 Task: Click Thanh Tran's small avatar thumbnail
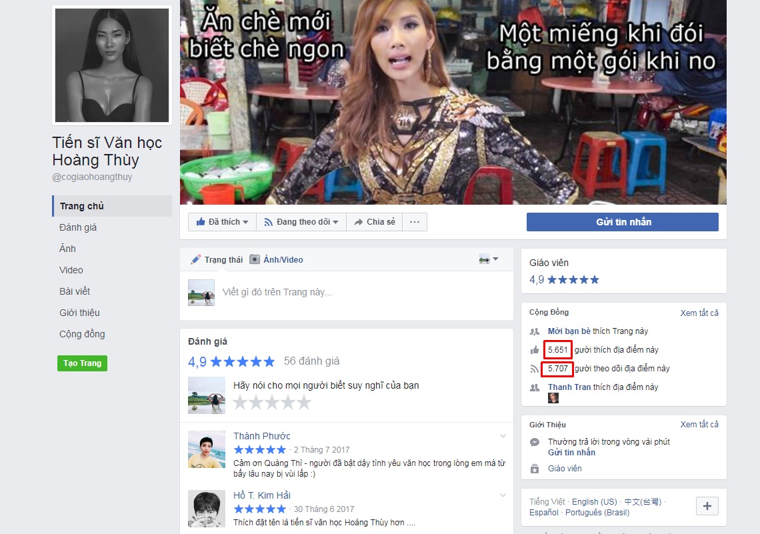(x=553, y=398)
